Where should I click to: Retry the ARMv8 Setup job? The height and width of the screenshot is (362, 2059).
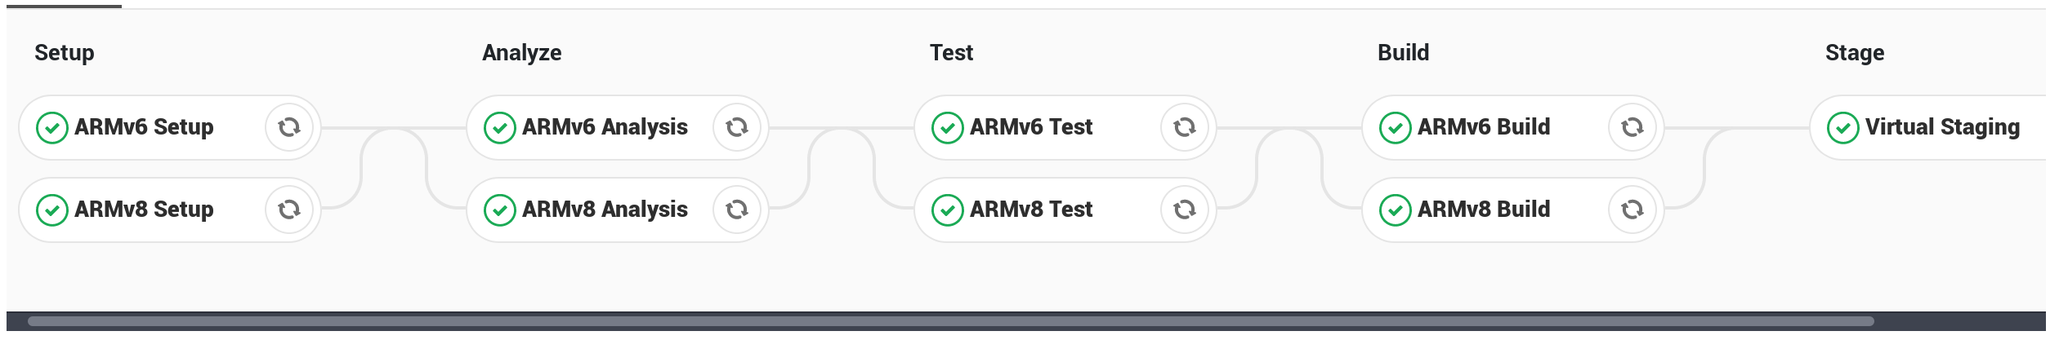click(289, 210)
